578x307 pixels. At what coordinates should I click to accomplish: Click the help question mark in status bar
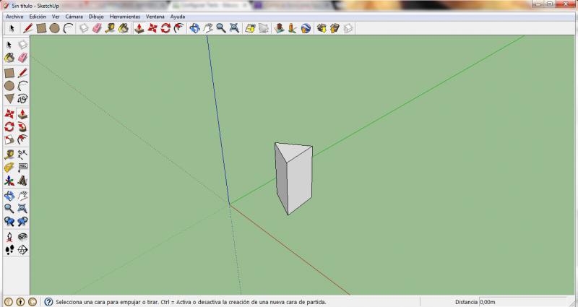click(49, 302)
